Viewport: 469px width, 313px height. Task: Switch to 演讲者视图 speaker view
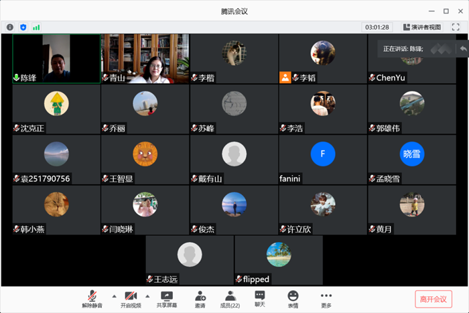coord(422,27)
